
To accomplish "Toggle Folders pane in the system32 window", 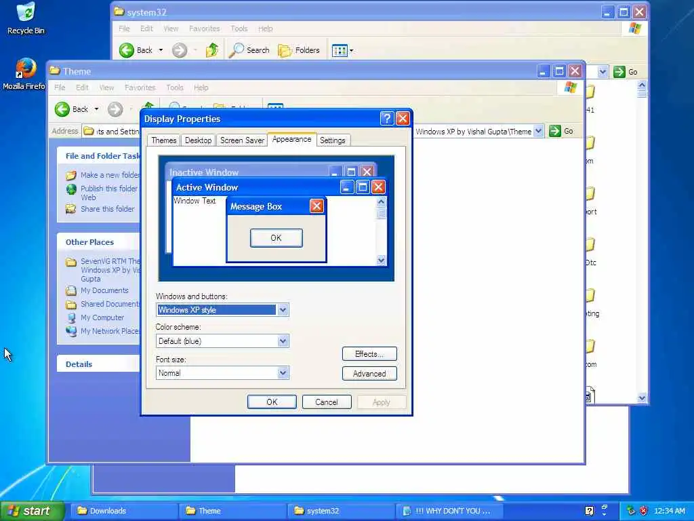I will [299, 50].
